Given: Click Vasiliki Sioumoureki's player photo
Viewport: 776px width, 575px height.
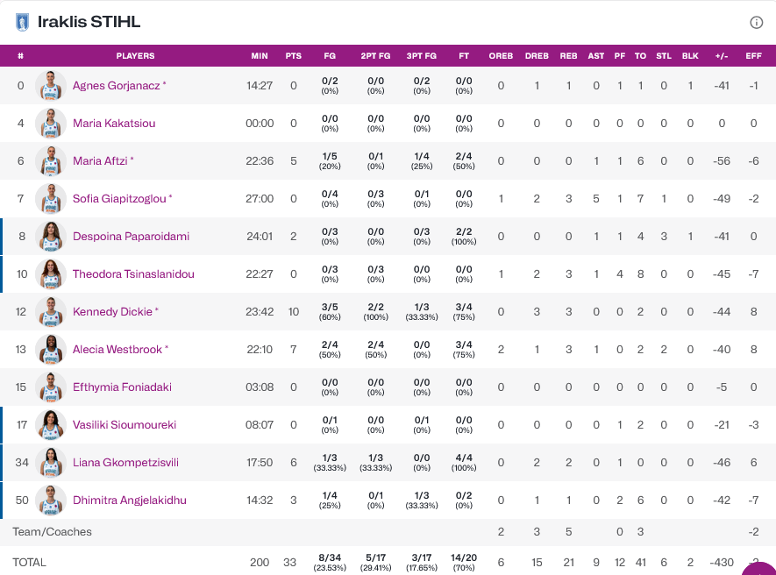Looking at the screenshot, I should coord(51,425).
